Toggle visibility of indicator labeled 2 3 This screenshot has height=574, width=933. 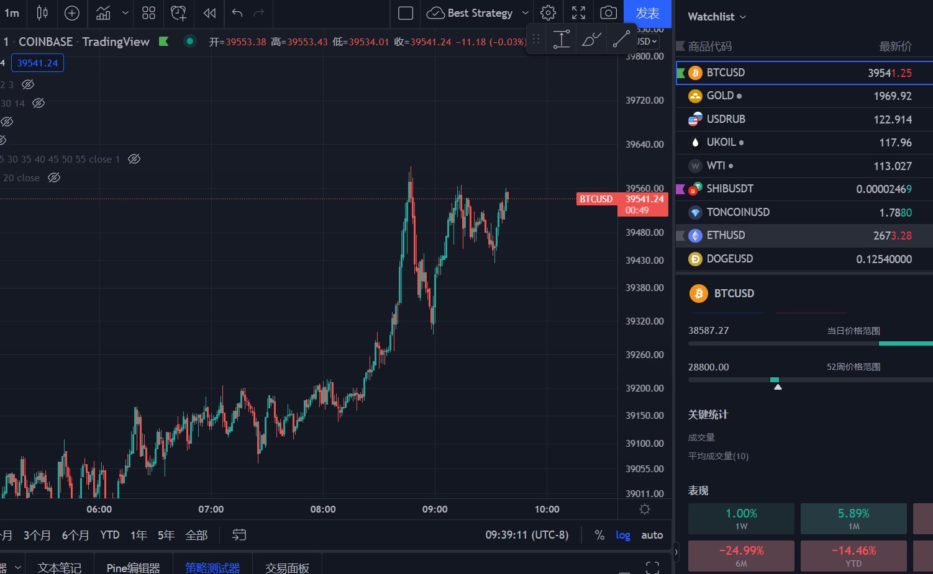[x=27, y=84]
